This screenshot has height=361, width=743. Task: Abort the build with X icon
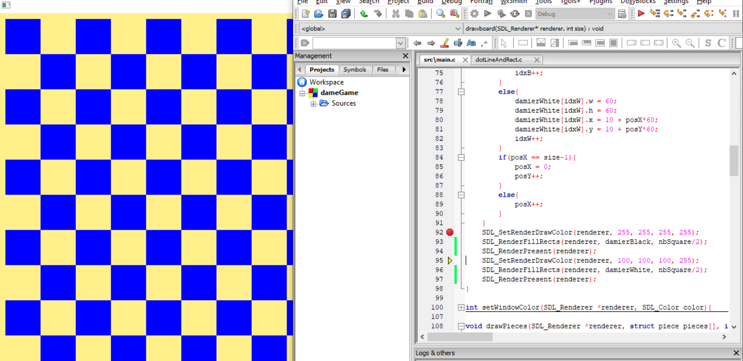click(528, 14)
